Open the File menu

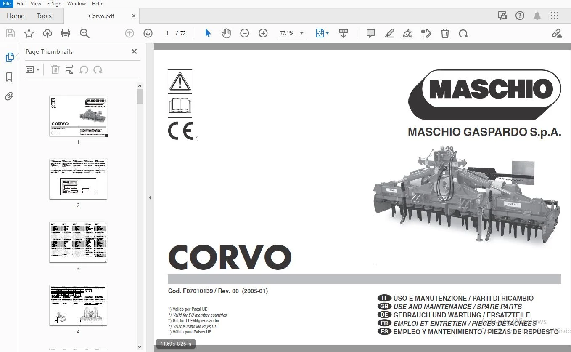click(7, 4)
